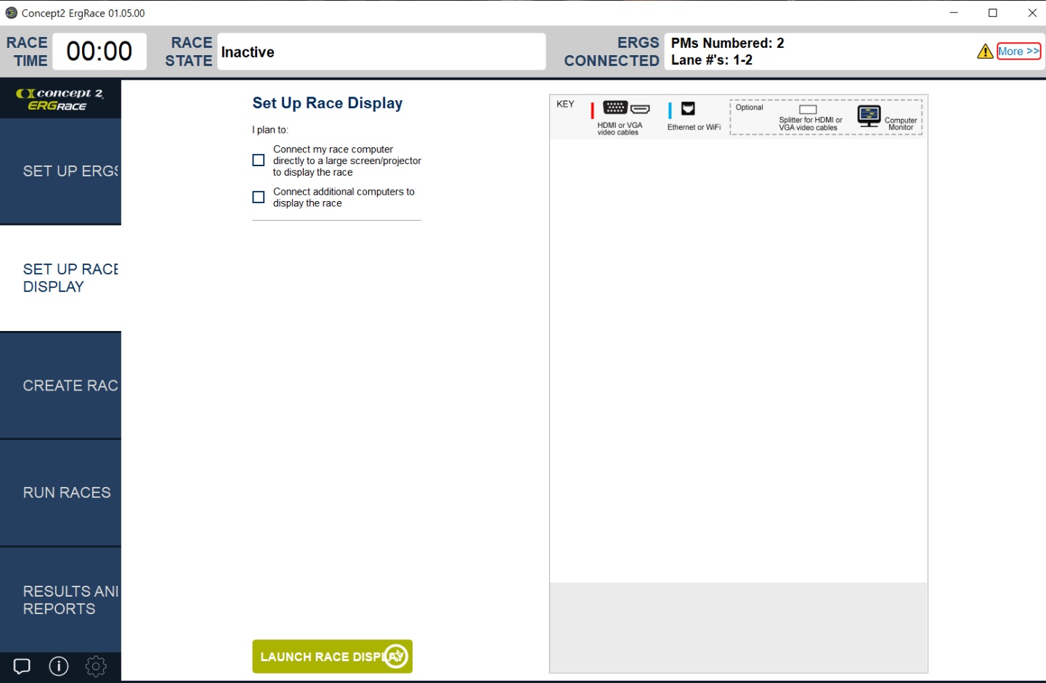Maximize the ErgRace window
Image resolution: width=1046 pixels, height=683 pixels.
tap(993, 13)
